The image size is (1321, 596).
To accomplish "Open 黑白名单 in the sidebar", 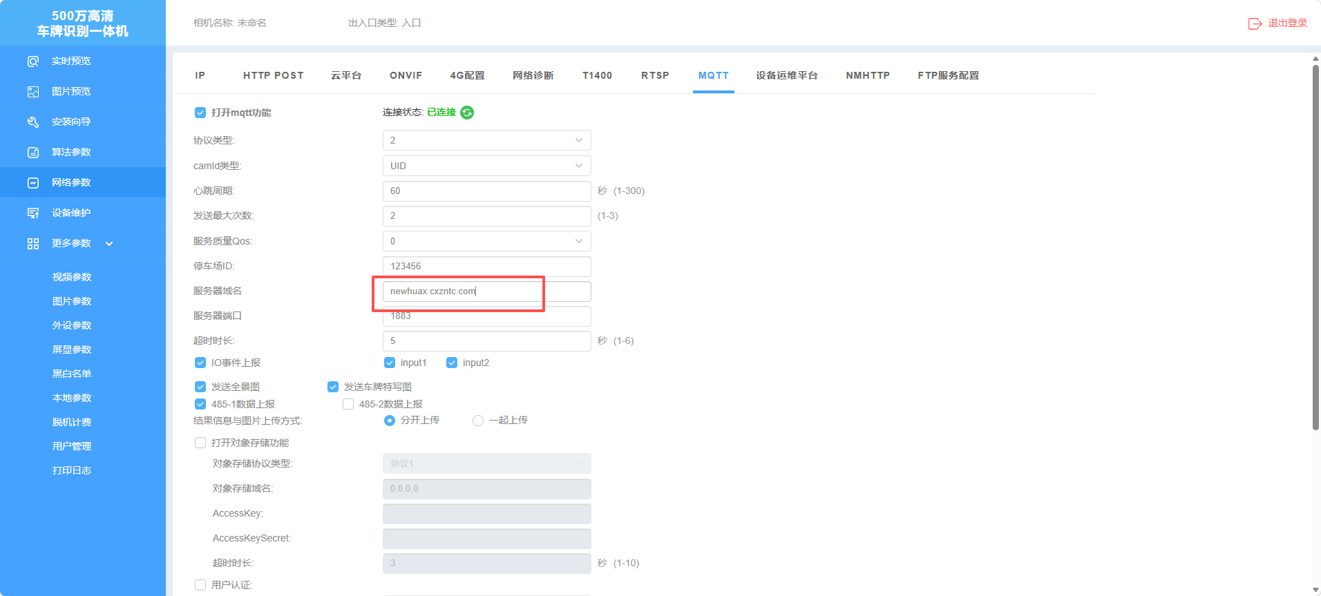I will 72,374.
